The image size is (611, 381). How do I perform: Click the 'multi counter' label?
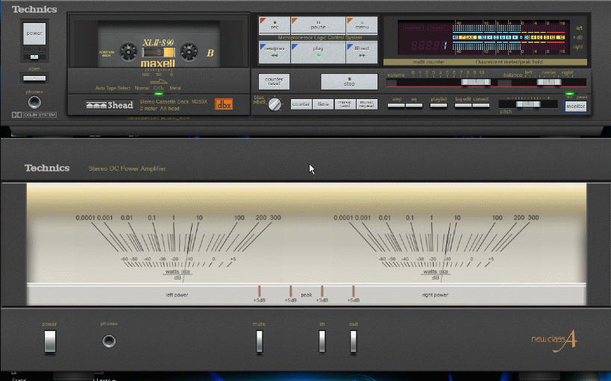coord(429,62)
